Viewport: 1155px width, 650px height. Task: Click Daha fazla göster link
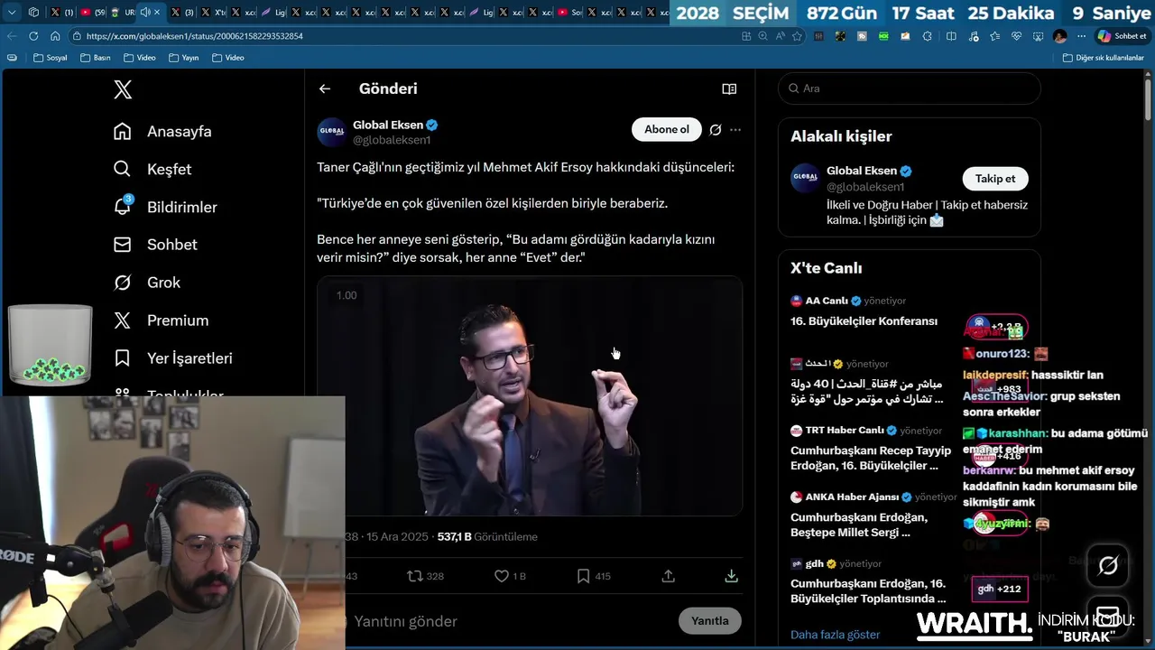point(836,635)
